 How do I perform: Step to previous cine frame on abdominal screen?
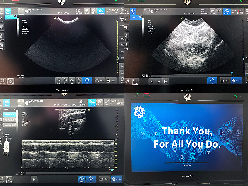[152, 81]
